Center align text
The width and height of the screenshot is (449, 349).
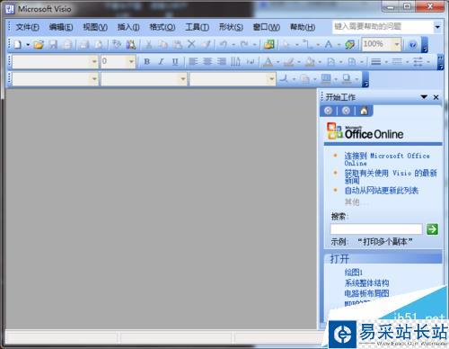(207, 62)
